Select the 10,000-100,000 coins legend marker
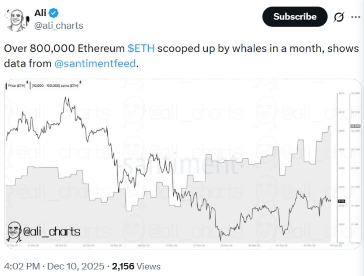This screenshot has height=276, width=364. (30, 85)
